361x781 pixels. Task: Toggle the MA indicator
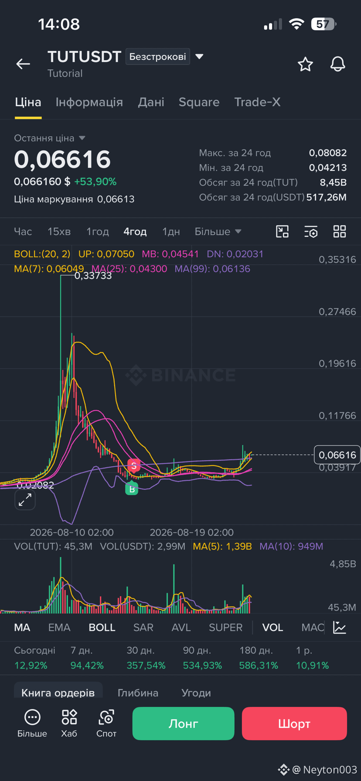[x=22, y=628]
